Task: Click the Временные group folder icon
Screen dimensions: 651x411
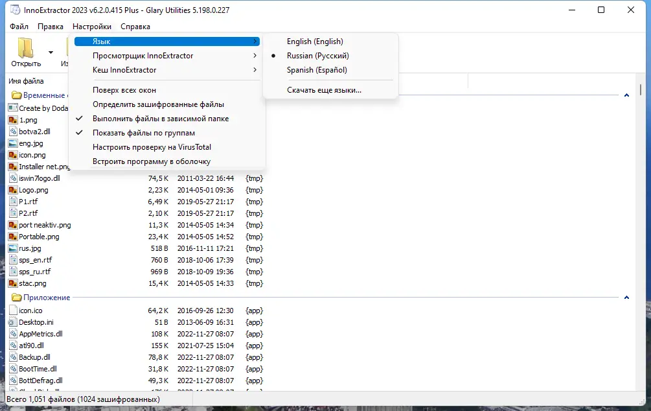Action: pyautogui.click(x=17, y=95)
